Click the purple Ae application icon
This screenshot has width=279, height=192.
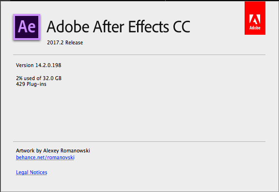(x=27, y=27)
